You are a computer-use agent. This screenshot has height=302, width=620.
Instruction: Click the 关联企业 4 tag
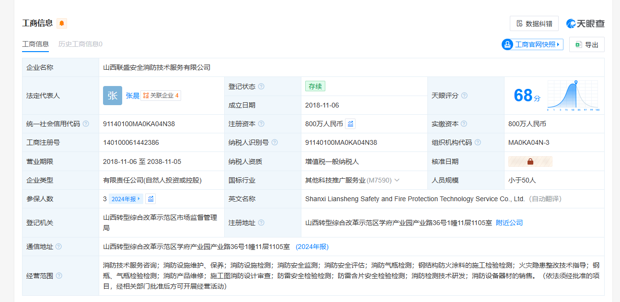[x=161, y=96]
